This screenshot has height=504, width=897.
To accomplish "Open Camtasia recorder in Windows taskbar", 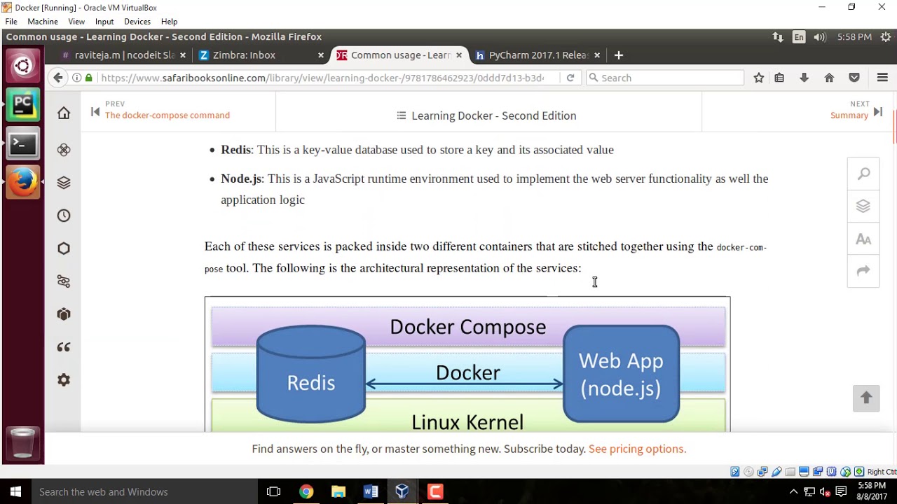I will (434, 491).
